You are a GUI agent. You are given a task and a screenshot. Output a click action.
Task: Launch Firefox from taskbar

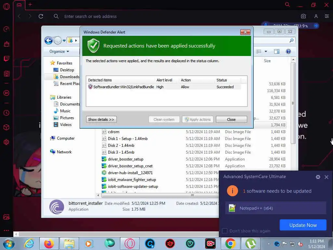49,243
